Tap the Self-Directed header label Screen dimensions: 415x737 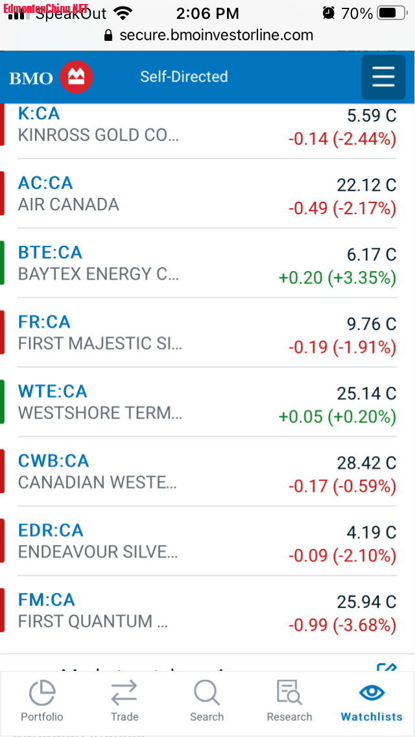point(184,77)
